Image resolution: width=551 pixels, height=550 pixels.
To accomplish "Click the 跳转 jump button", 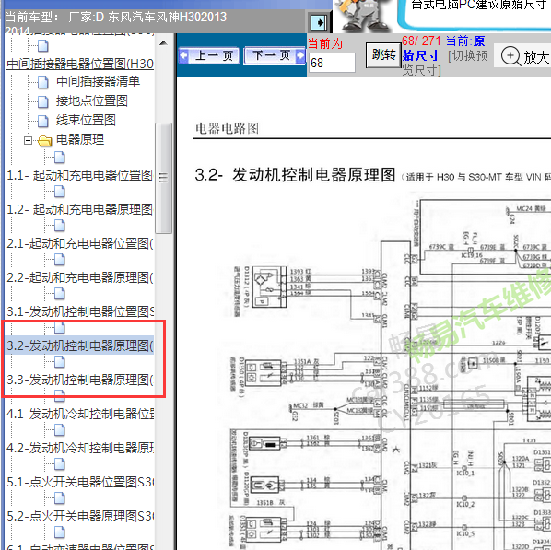I will (x=383, y=55).
